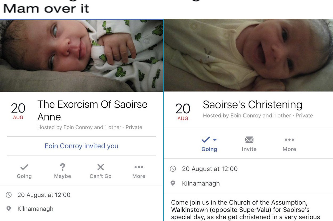
Task: Tap the location pin on Christening event
Action: click(x=173, y=183)
